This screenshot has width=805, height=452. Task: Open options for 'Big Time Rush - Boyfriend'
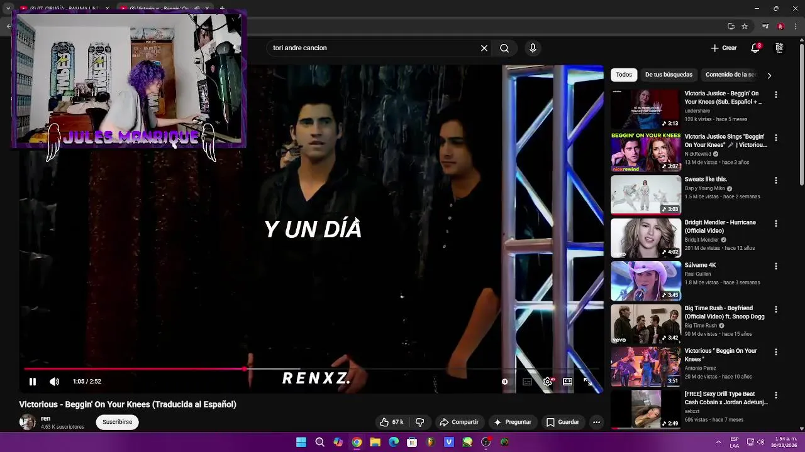[775, 309]
